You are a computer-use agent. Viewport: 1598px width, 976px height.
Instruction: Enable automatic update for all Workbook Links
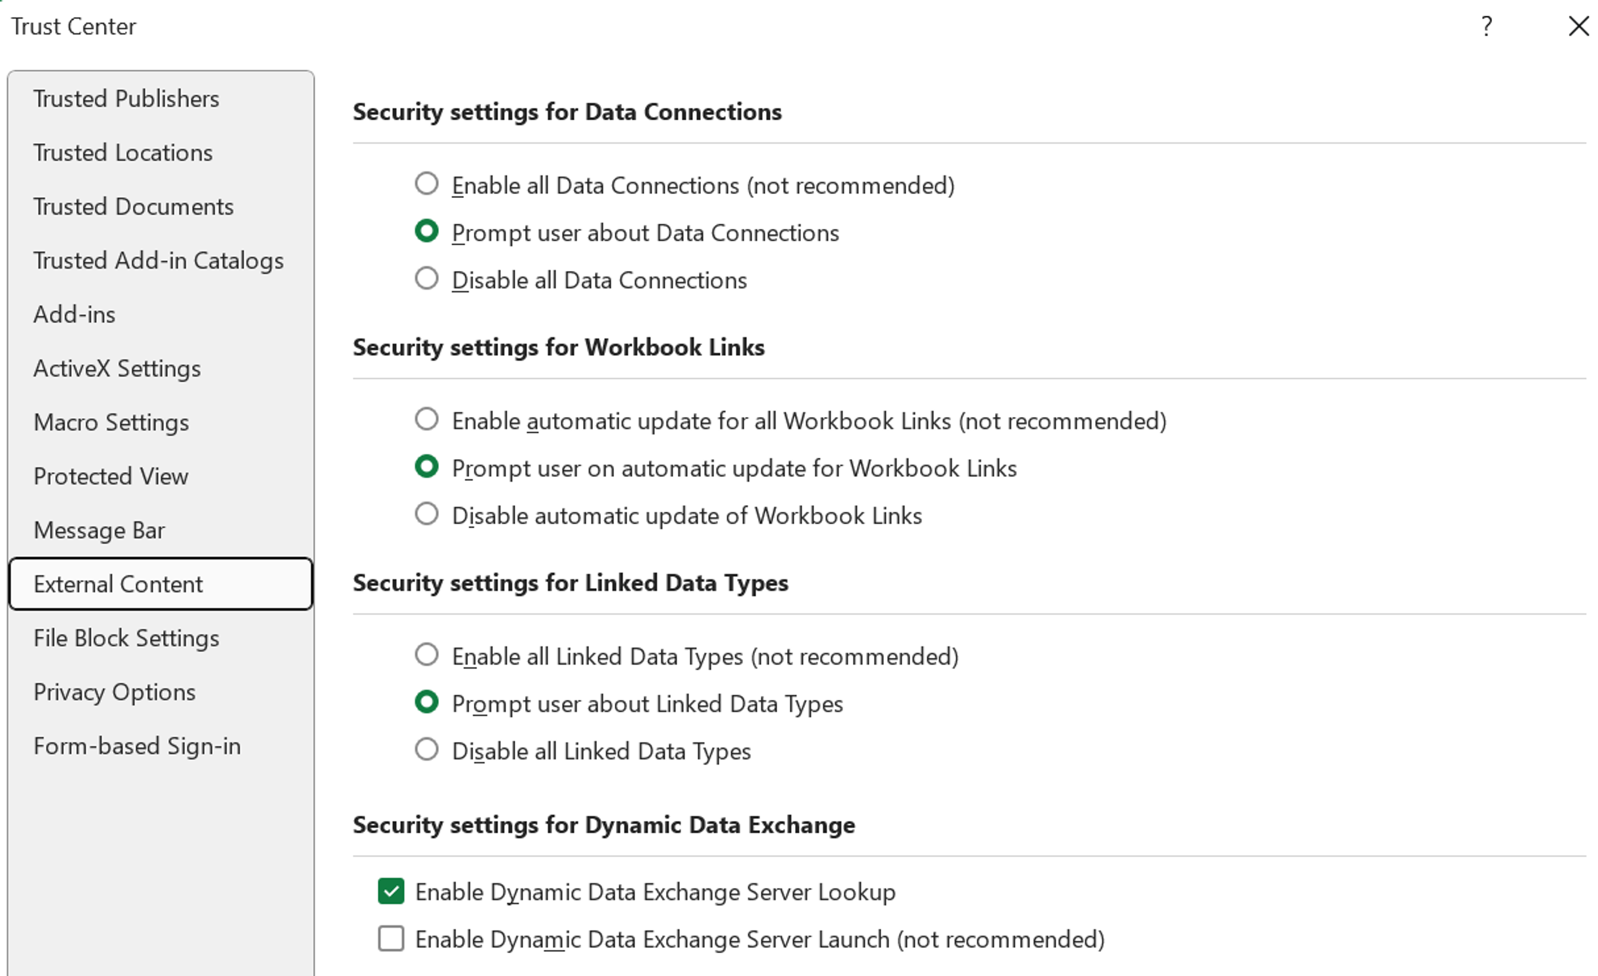point(426,419)
